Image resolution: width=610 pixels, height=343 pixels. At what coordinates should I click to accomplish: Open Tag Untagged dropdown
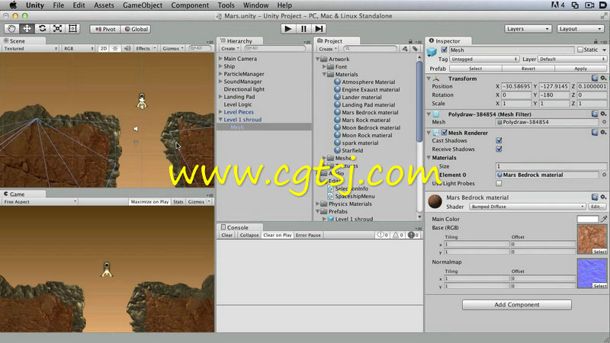(x=484, y=59)
